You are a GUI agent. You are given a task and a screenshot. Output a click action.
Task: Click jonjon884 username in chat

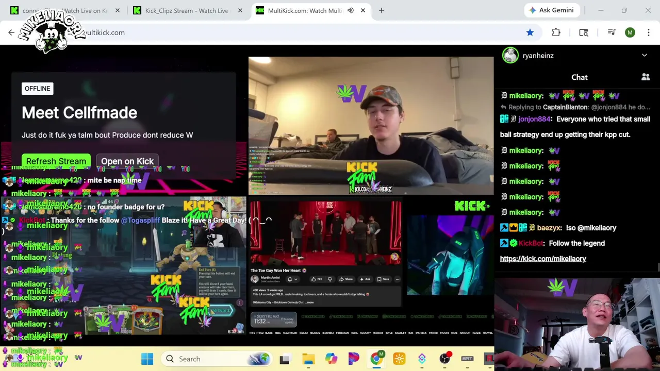pyautogui.click(x=534, y=119)
